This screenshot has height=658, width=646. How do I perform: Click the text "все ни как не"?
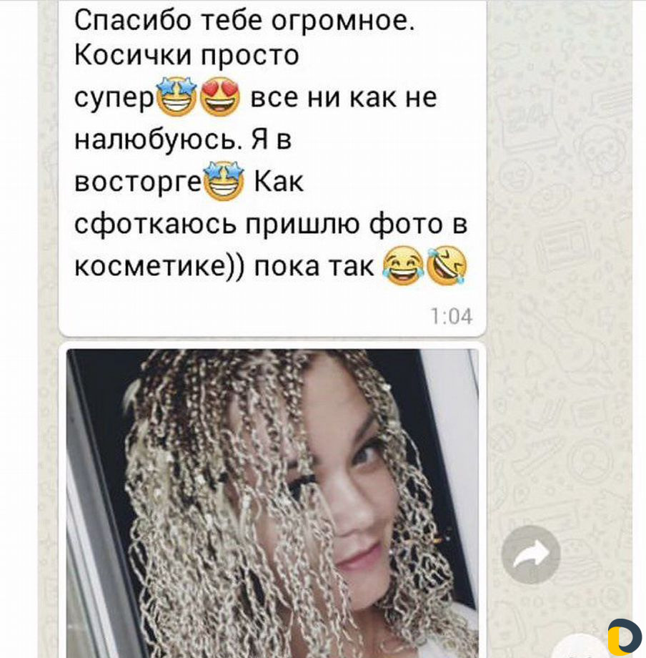(343, 97)
